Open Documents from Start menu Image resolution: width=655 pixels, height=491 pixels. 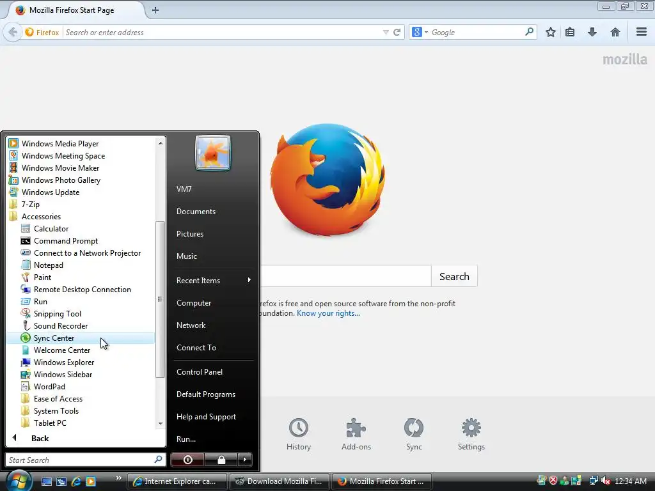click(x=196, y=212)
